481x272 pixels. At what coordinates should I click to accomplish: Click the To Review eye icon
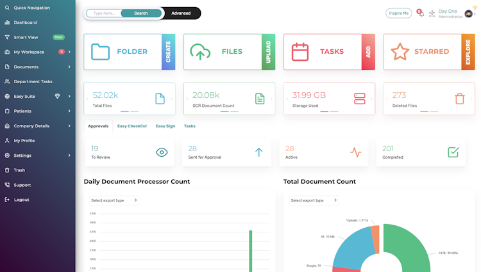(162, 152)
